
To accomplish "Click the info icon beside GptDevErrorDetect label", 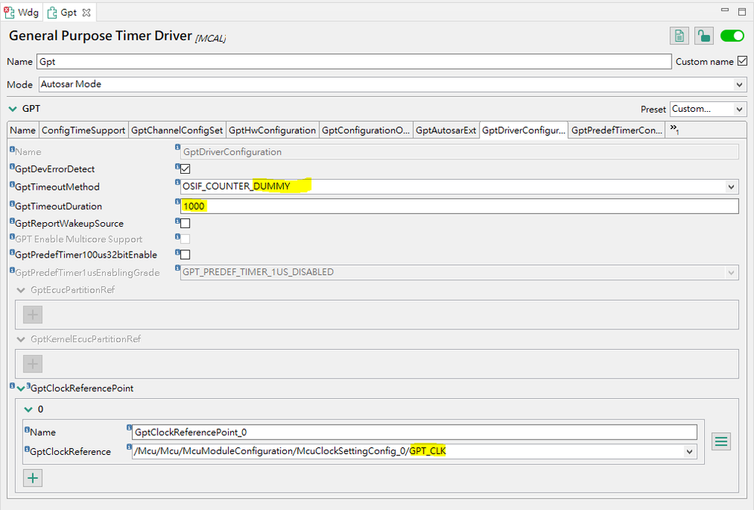I will click(x=12, y=167).
